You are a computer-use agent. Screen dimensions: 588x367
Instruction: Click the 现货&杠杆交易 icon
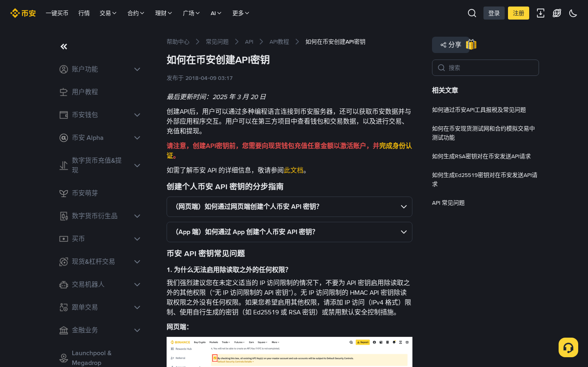pos(64,262)
